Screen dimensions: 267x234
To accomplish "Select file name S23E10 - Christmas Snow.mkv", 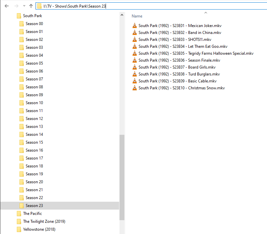I will 182,88.
